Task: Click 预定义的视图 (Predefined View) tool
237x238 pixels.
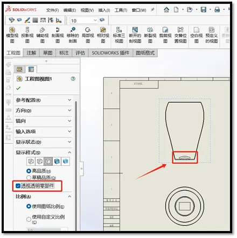Action: [212, 35]
